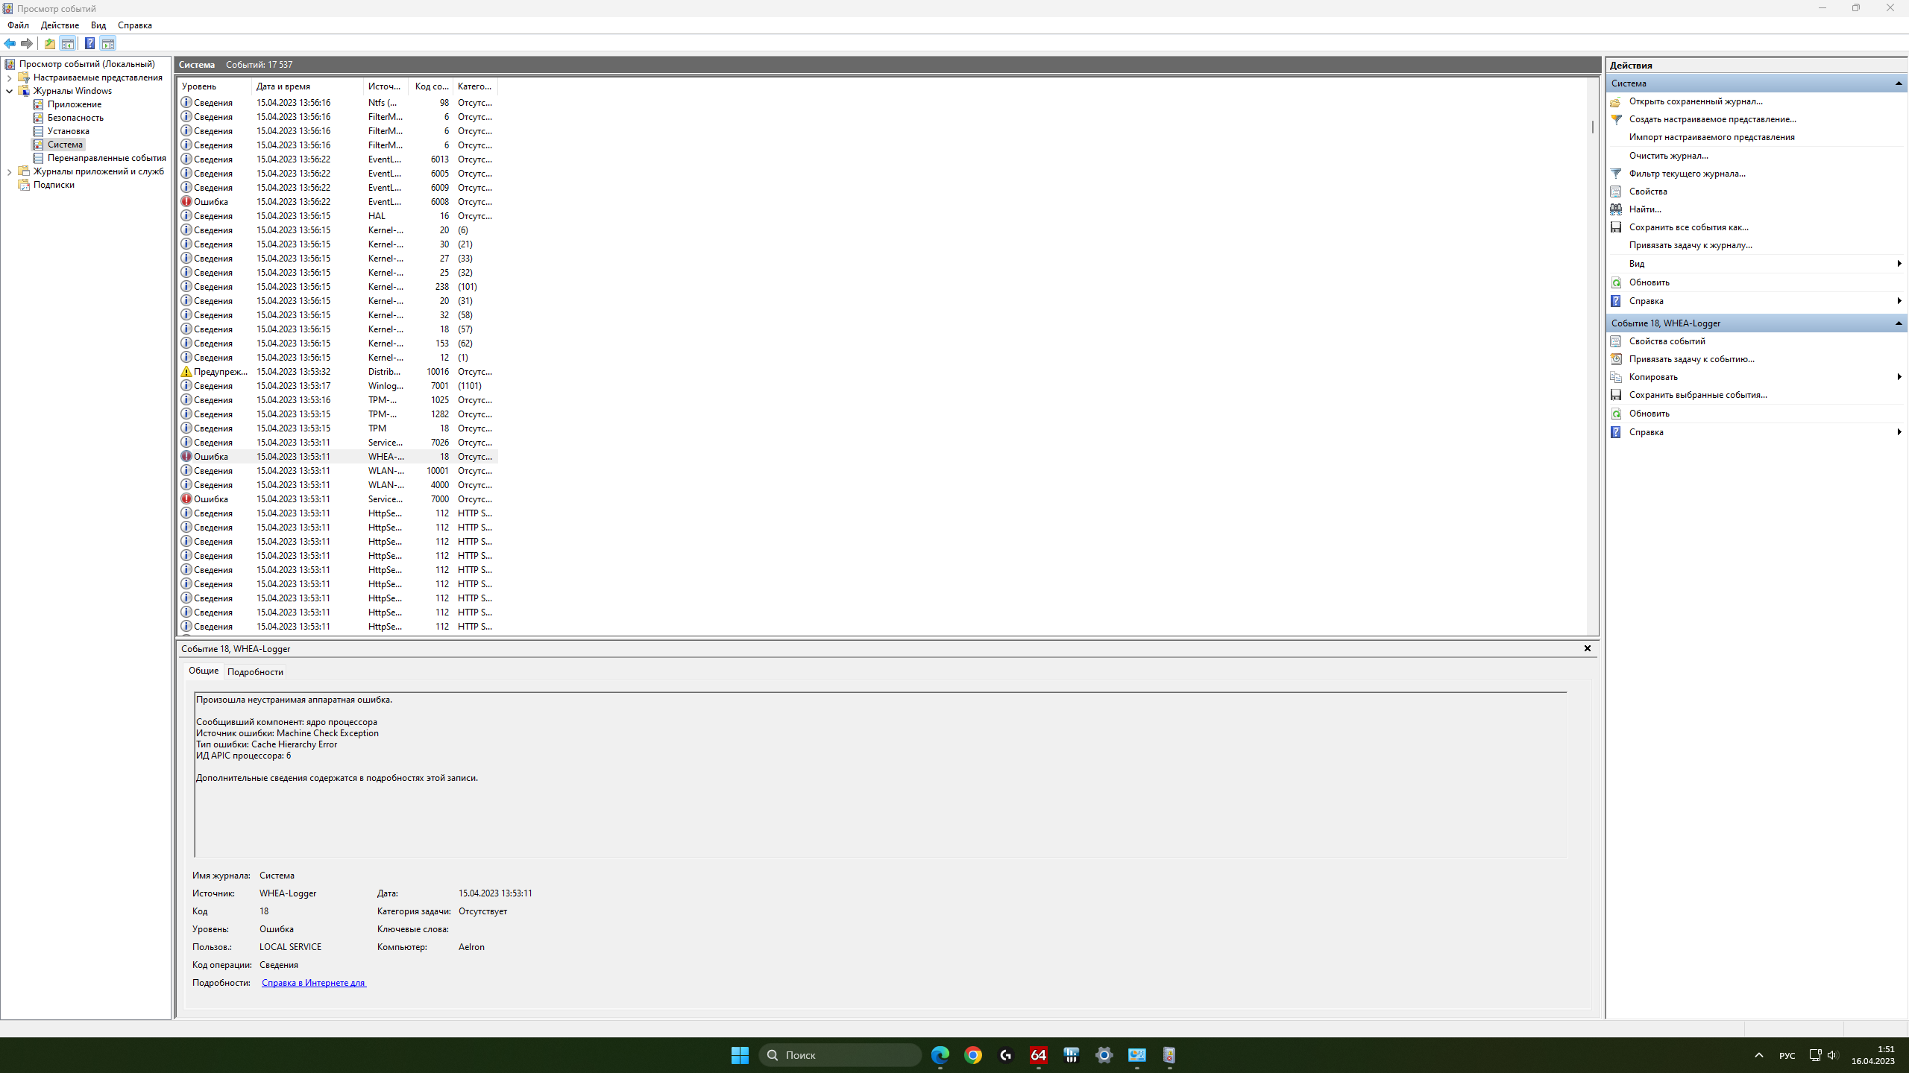
Task: Select 'Безопасность' log in tree
Action: 75,118
